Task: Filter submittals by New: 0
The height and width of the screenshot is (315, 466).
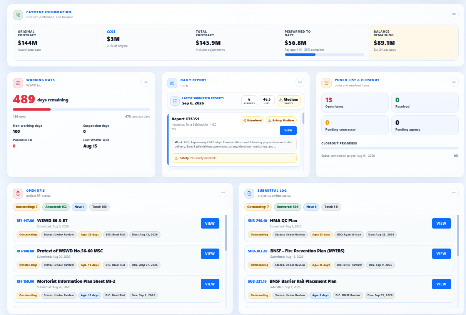Action: [x=311, y=207]
